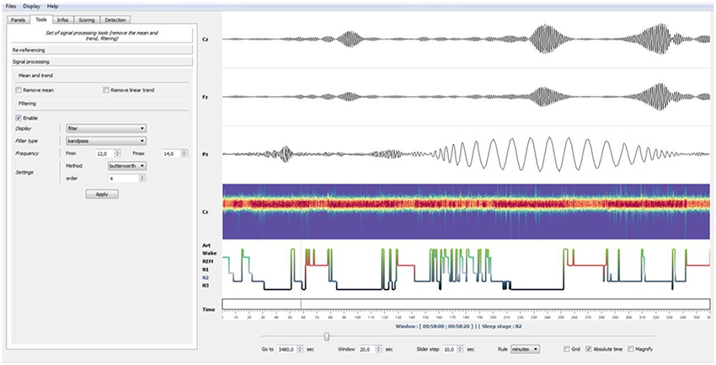The width and height of the screenshot is (716, 365).
Task: Click the Slider step field
Action: pyautogui.click(x=449, y=350)
